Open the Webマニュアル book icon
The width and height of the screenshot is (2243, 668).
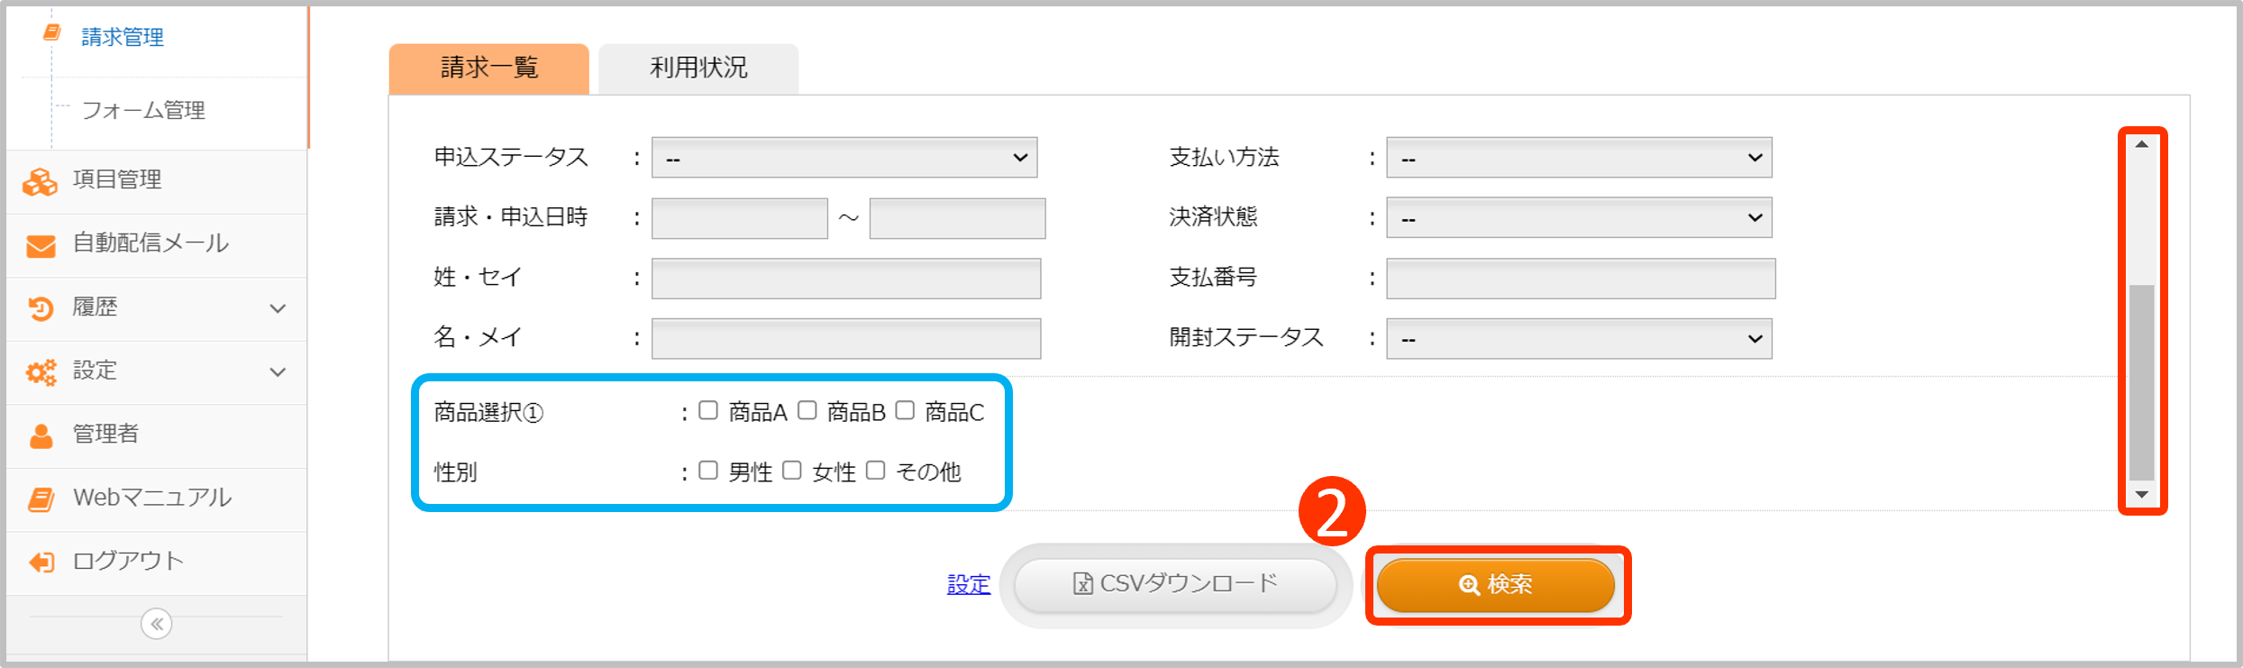tap(40, 498)
